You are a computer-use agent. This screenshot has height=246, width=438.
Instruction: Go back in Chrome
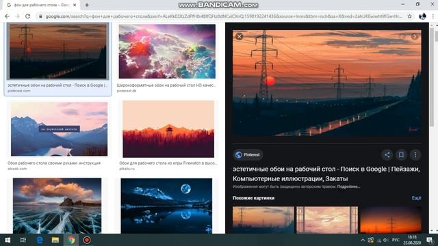pos(7,16)
